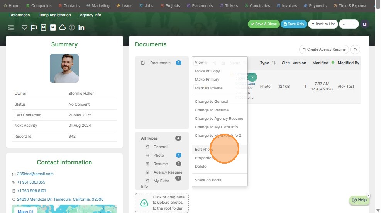Screen dimensions: 381x213
Task: Choose Properties menu item
Action: pyautogui.click(x=220, y=158)
